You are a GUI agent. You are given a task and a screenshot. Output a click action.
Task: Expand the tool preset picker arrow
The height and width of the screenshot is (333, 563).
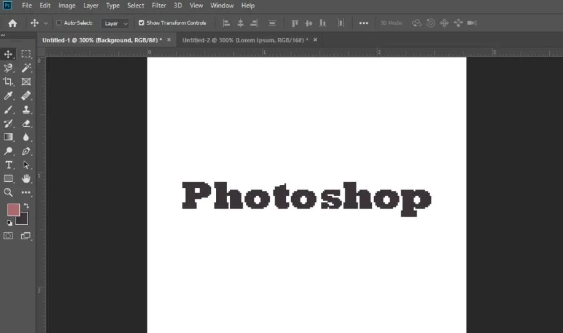tap(46, 23)
